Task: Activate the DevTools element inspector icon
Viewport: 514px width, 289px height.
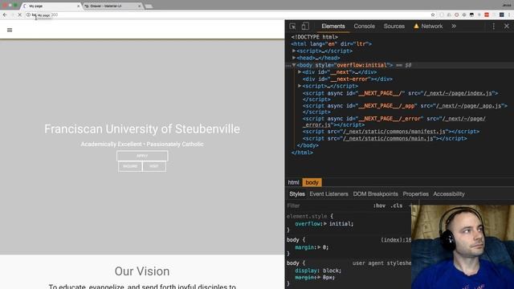Action: [x=292, y=26]
